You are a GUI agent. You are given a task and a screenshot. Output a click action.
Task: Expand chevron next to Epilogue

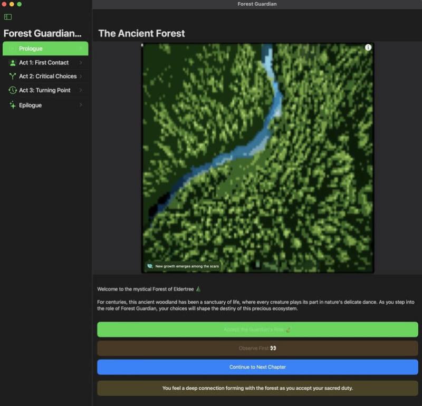[x=81, y=105]
